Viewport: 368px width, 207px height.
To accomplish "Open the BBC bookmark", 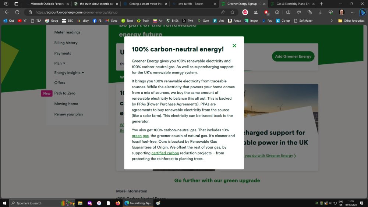I will click(67, 21).
